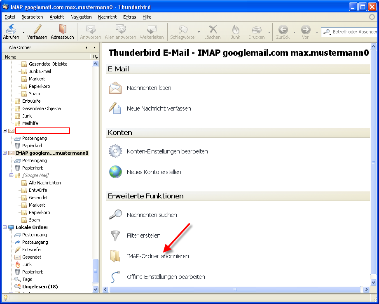This screenshot has height=304, width=379.
Task: Click the light bulb icon in status bar
Action: coord(5,298)
